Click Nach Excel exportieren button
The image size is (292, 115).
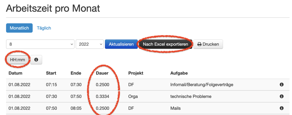click(165, 44)
